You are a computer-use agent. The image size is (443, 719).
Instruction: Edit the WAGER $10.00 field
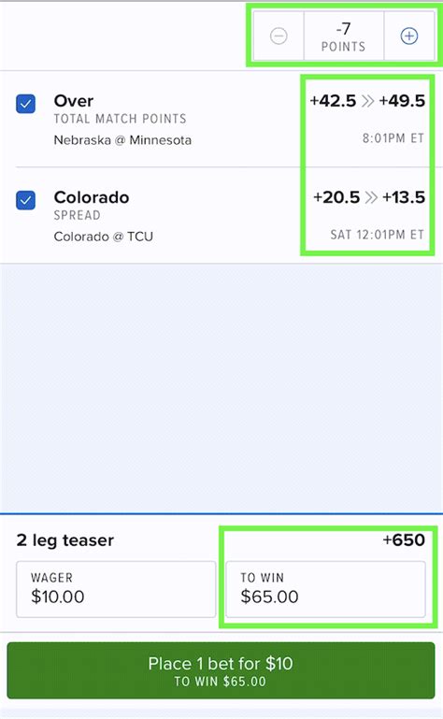116,589
